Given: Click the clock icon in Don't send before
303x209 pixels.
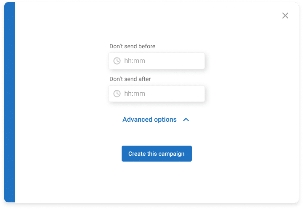Looking at the screenshot, I should [x=117, y=61].
